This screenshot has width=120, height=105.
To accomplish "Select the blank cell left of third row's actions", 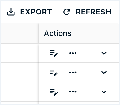I will [20, 92].
